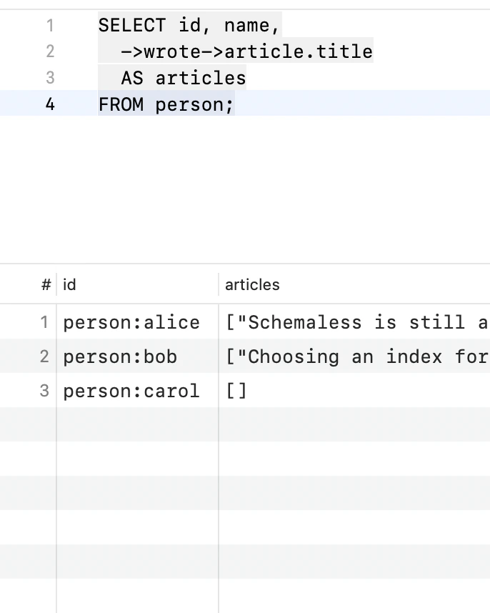The height and width of the screenshot is (613, 490).
Task: Open the person:carol record cell
Action: pyautogui.click(x=131, y=391)
